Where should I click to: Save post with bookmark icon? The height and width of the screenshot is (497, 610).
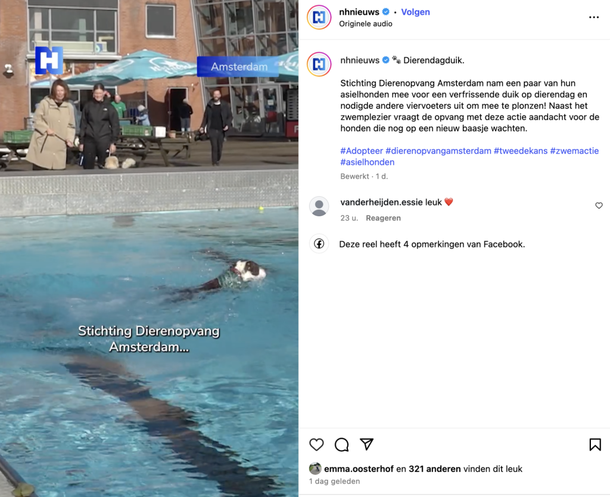(x=595, y=445)
